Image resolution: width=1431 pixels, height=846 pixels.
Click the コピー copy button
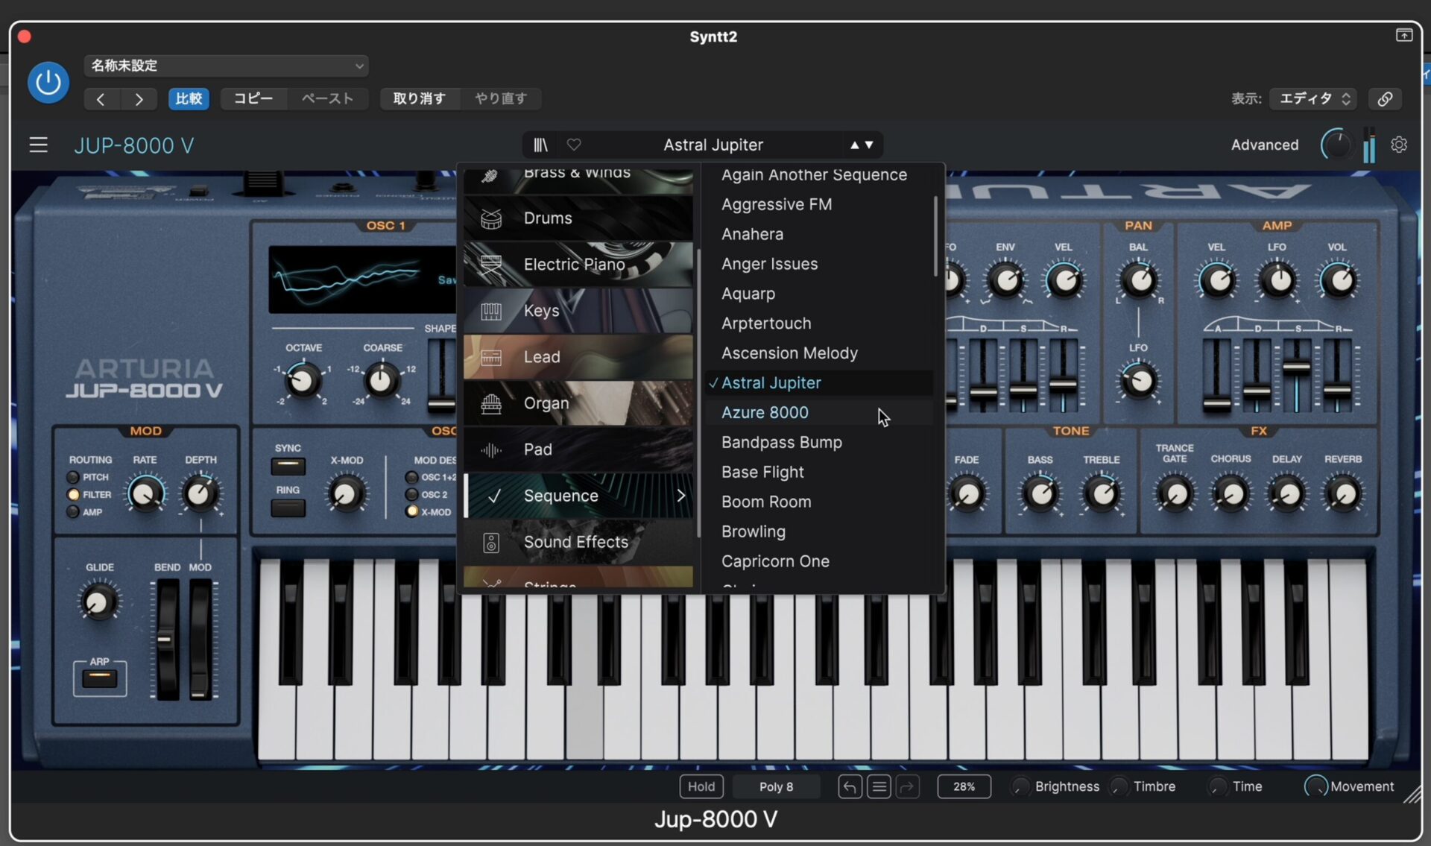point(253,98)
